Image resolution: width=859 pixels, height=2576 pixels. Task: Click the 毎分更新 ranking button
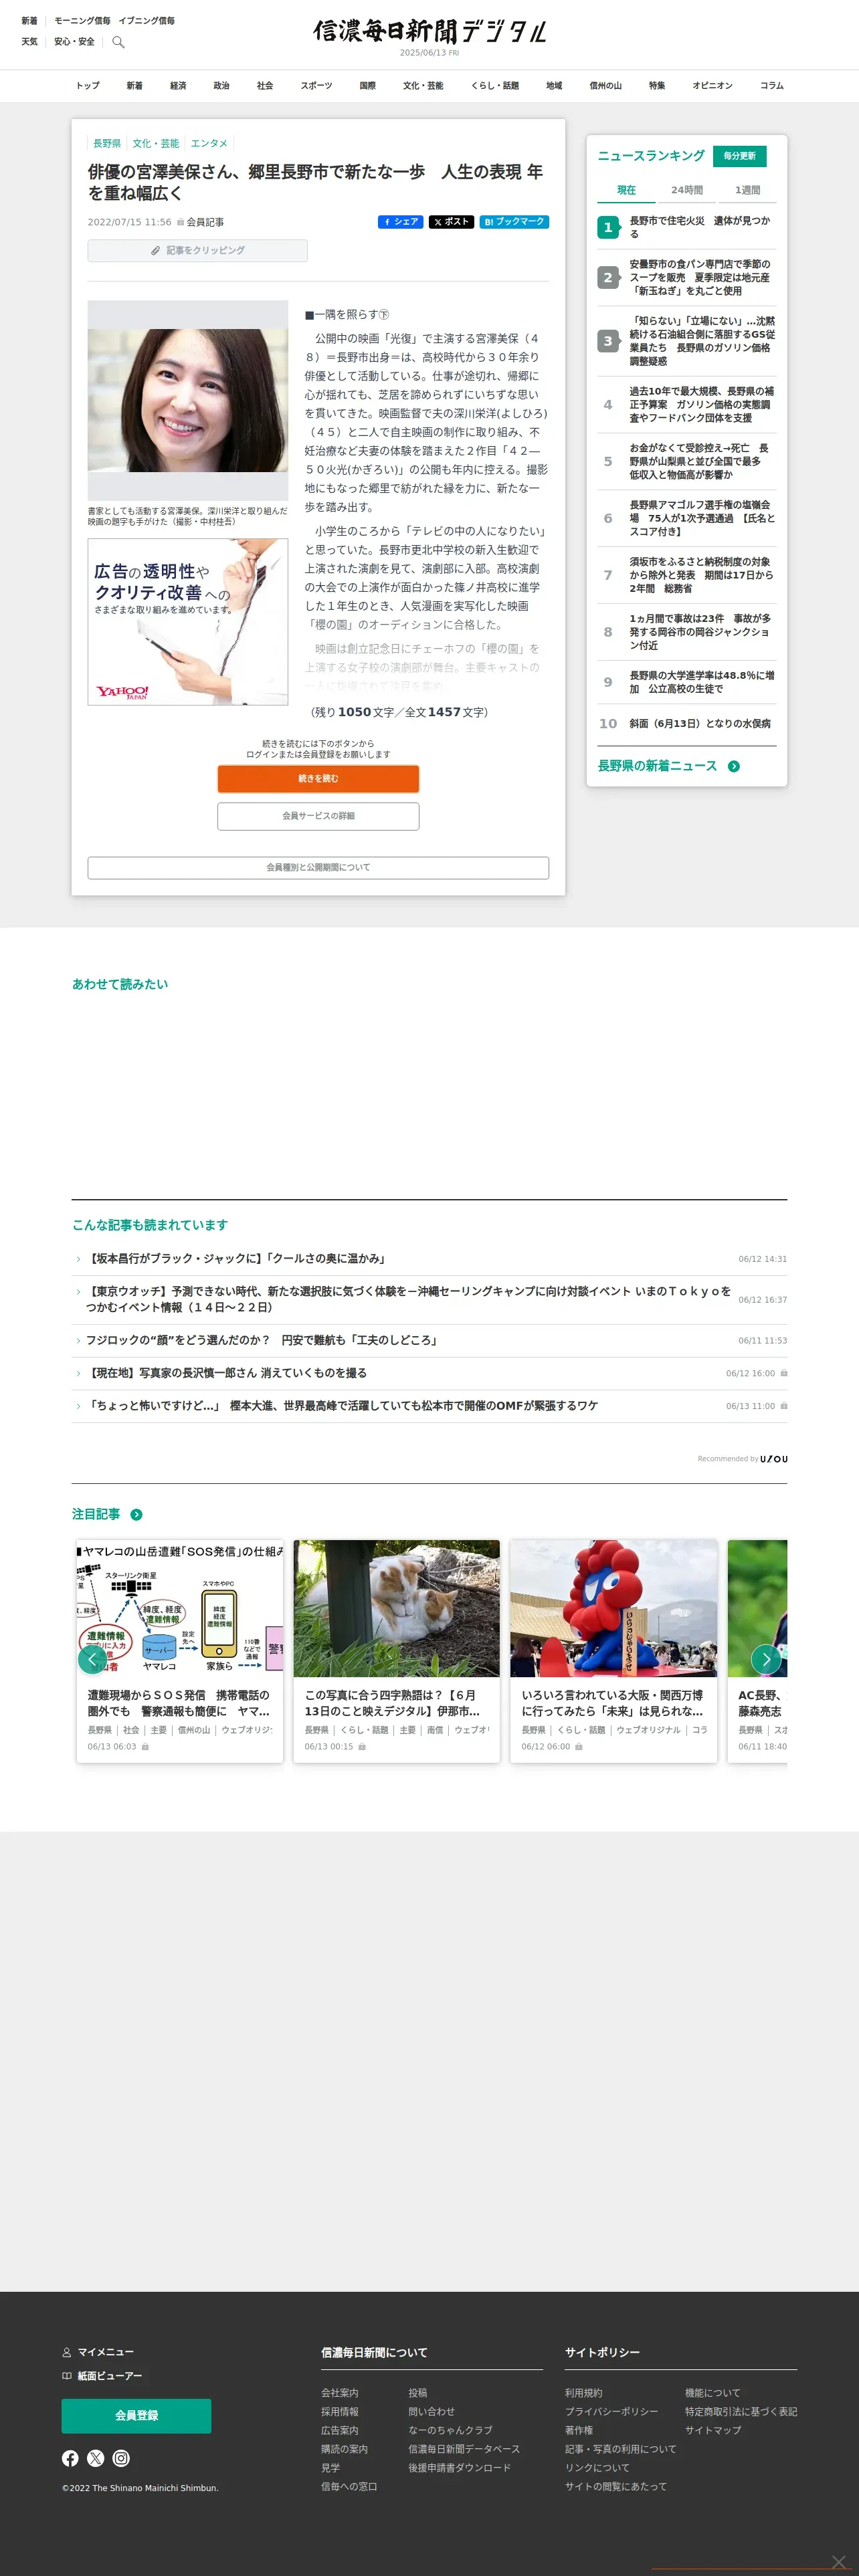[739, 156]
